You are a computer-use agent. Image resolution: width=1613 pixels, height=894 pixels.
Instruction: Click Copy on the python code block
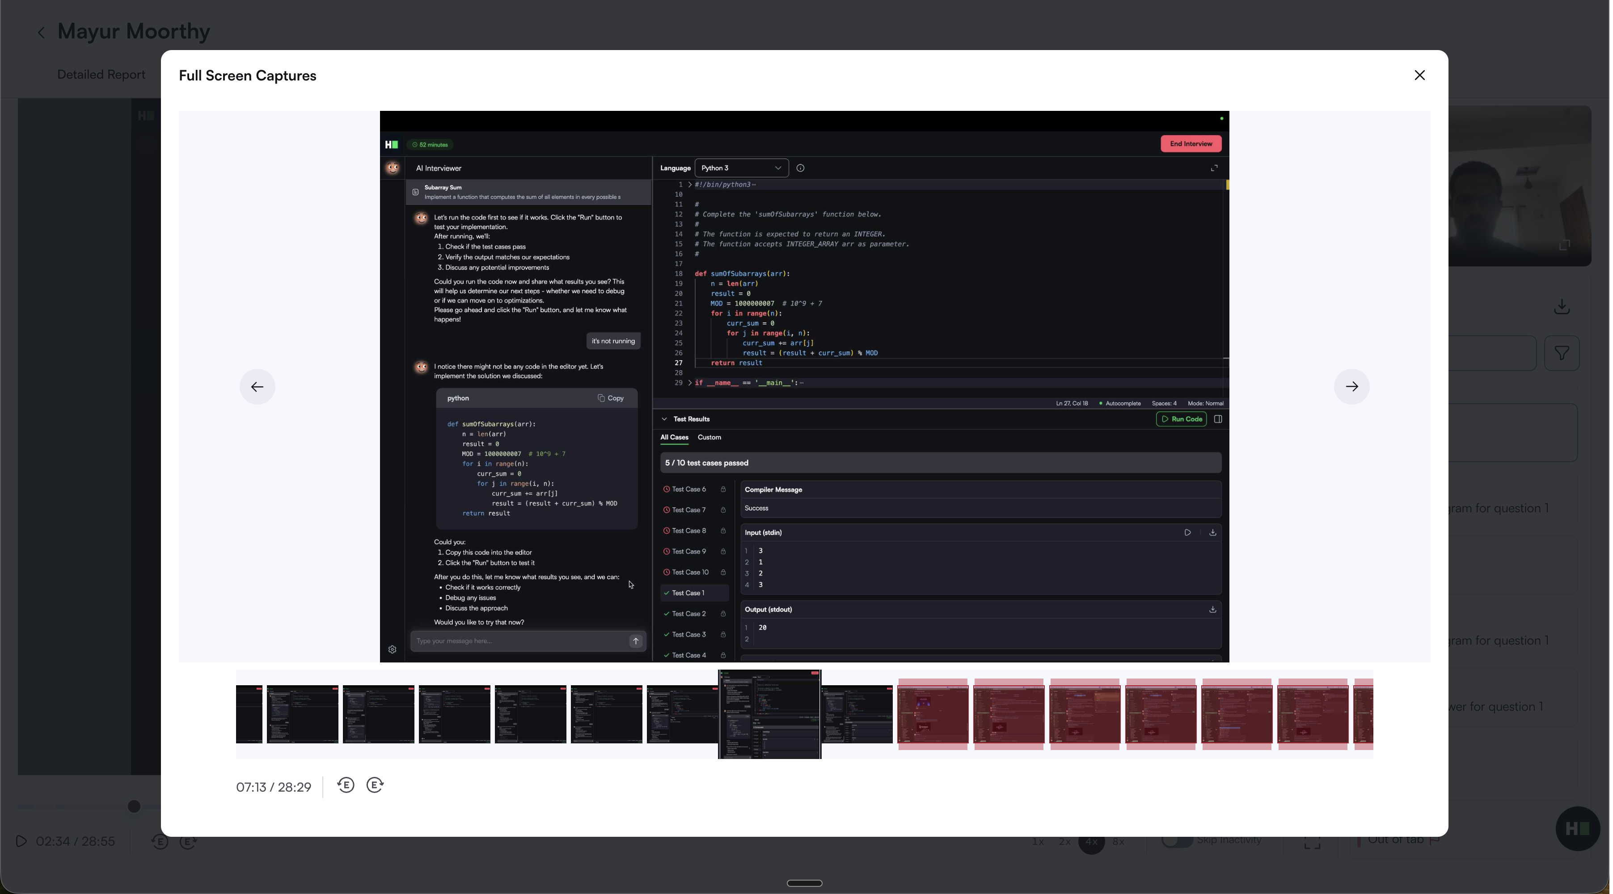[611, 398]
